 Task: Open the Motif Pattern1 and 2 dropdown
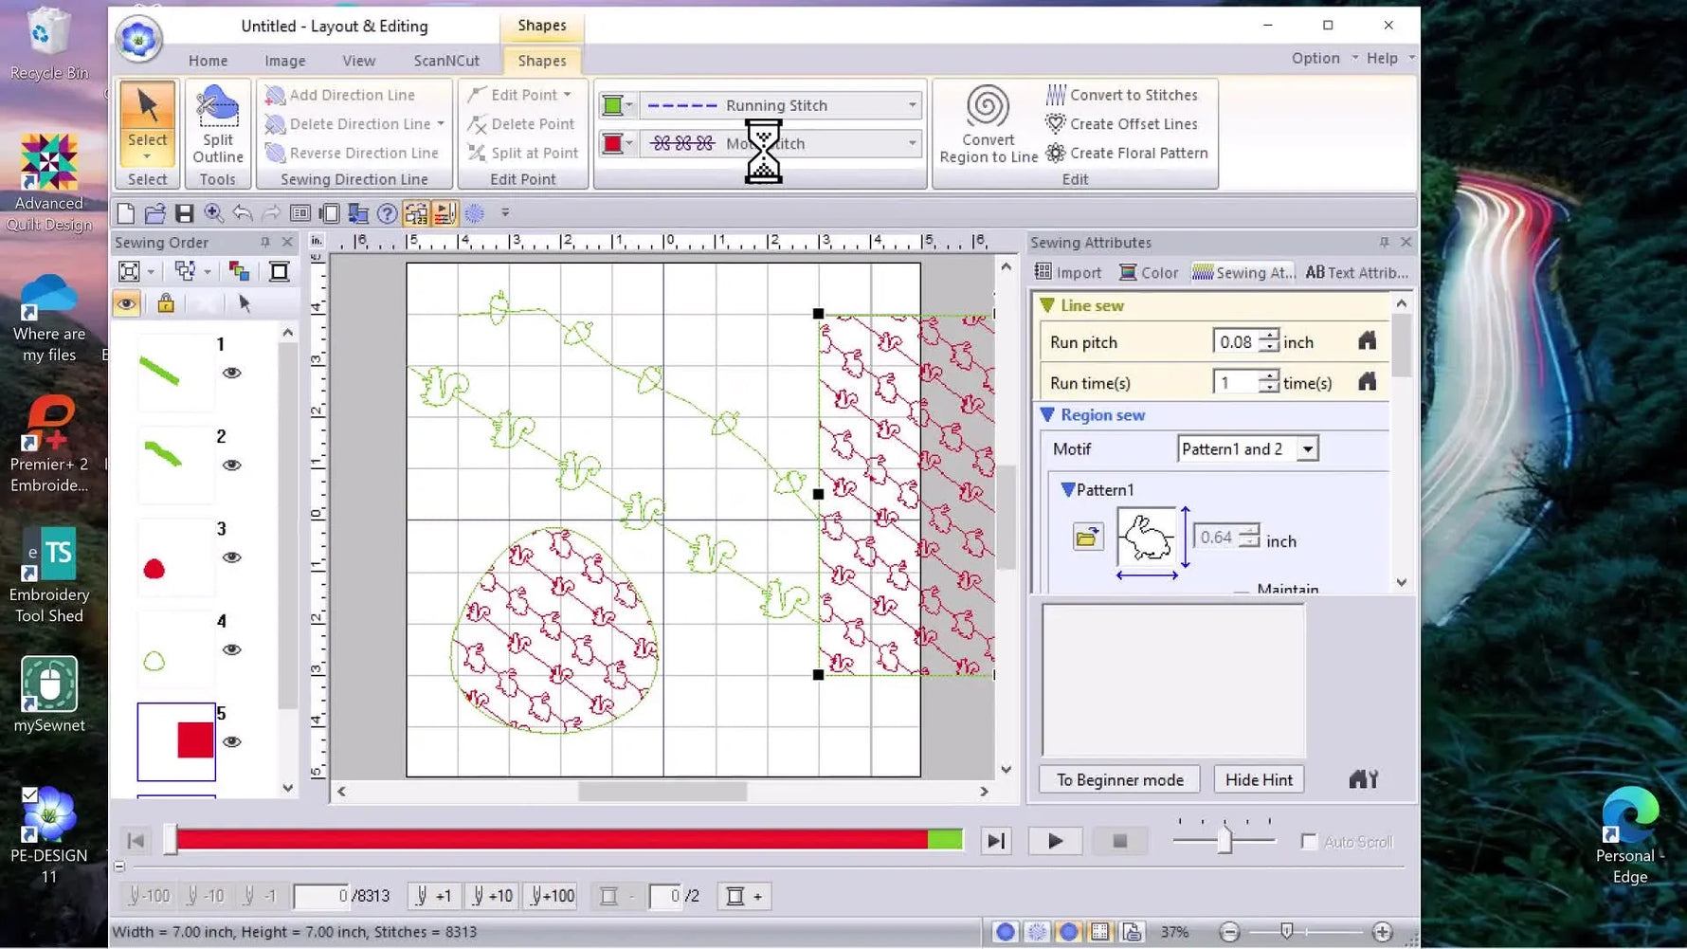tap(1307, 449)
